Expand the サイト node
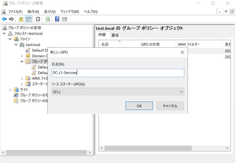The height and width of the screenshot is (163, 236). 10,90
